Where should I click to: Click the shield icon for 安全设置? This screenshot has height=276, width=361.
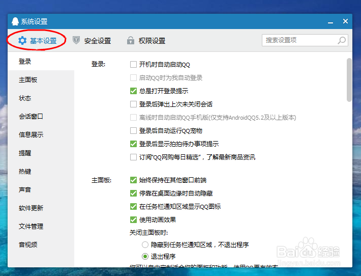click(76, 40)
